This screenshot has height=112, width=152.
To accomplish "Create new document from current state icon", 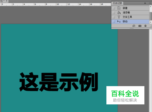I will [x=134, y=26].
